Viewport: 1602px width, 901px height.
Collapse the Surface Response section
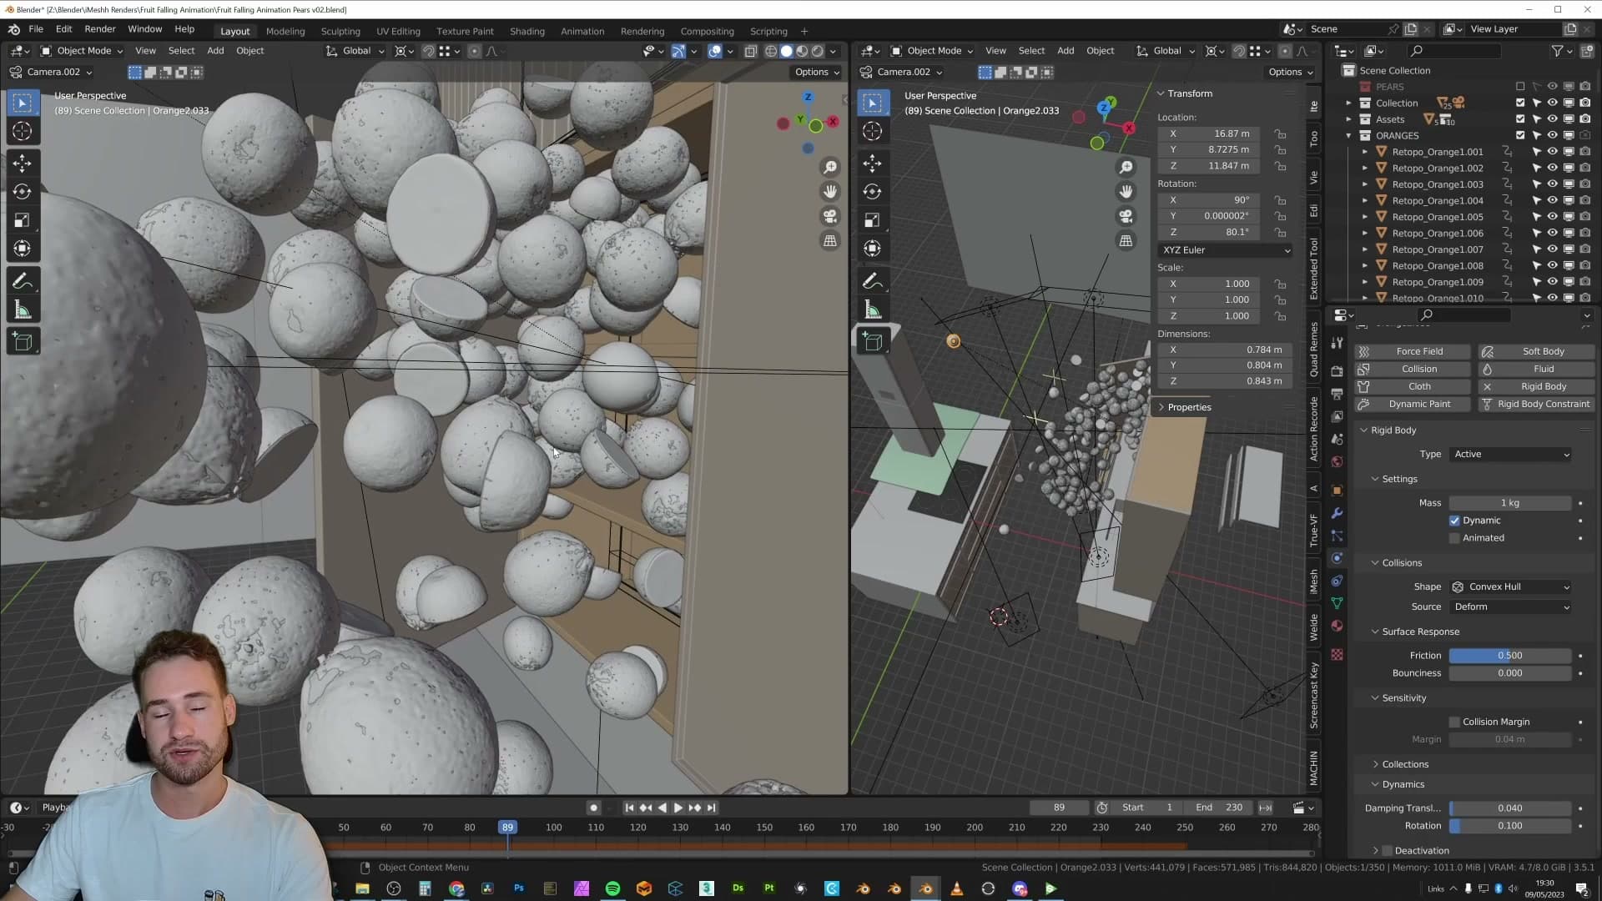pyautogui.click(x=1420, y=632)
